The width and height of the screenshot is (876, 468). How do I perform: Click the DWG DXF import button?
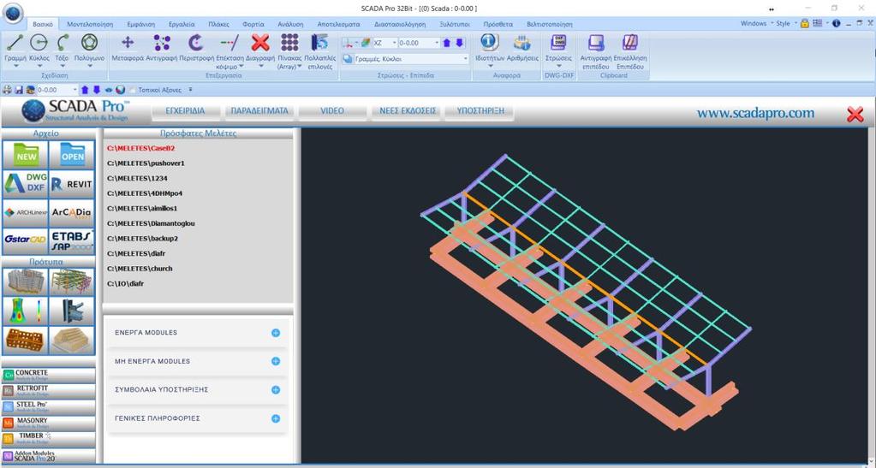coord(26,183)
